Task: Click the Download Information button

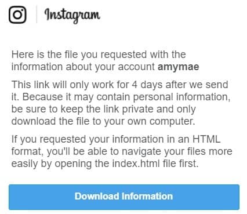Action: pos(124,197)
